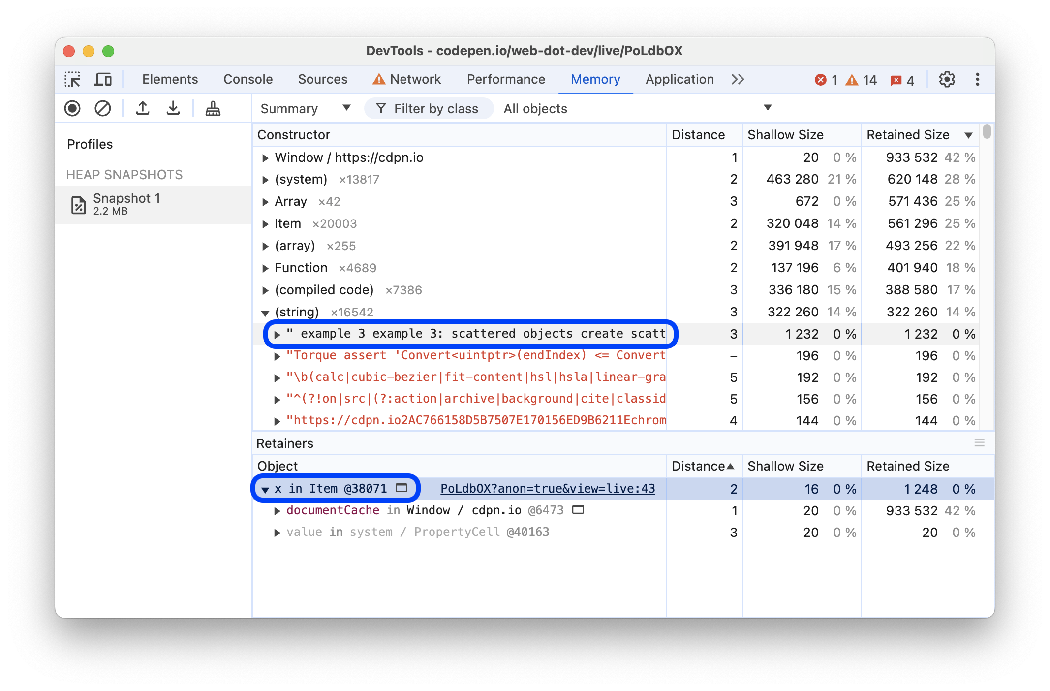Expand x in Item @38071 retainer
The width and height of the screenshot is (1050, 691).
(266, 488)
